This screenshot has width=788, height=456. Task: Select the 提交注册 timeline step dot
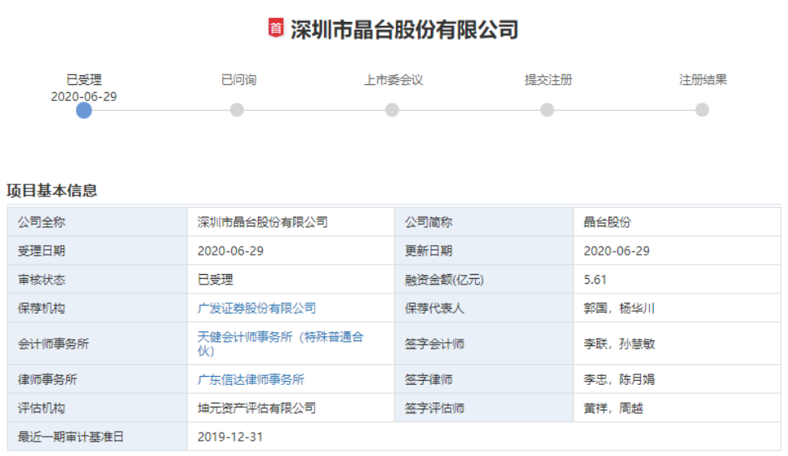[547, 110]
